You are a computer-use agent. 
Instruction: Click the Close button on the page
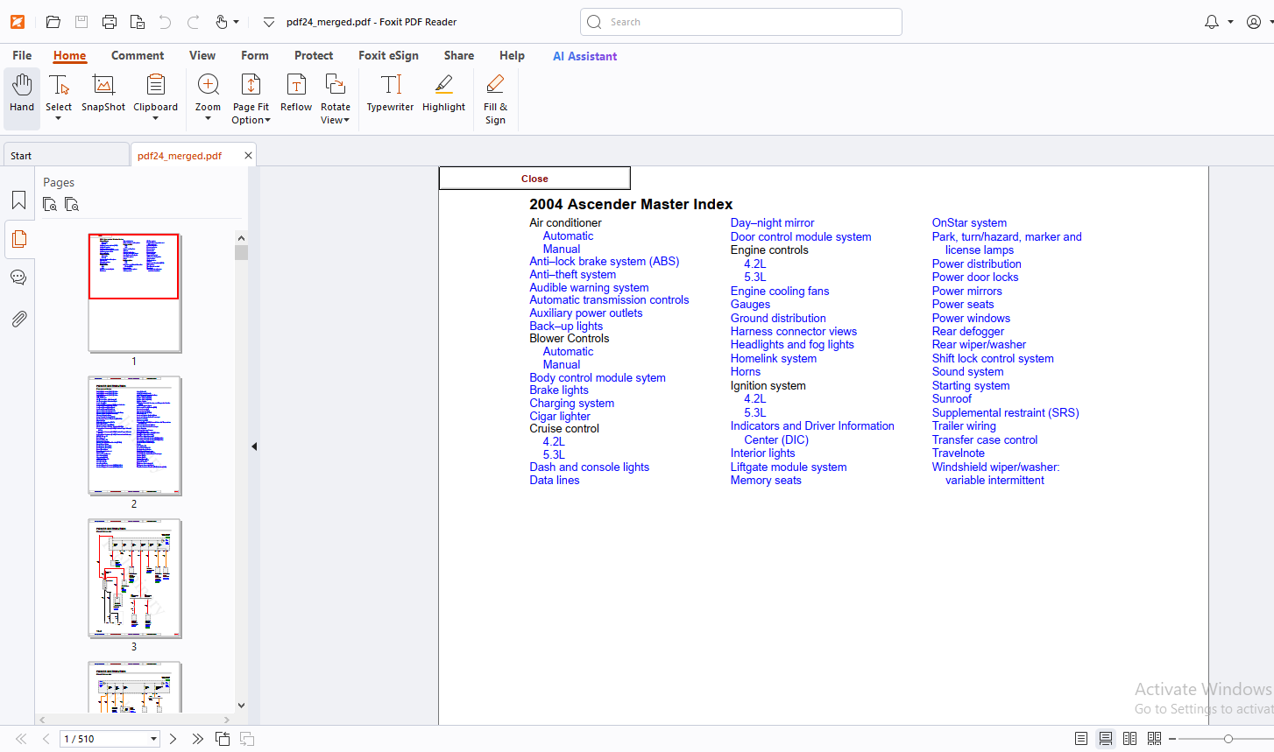point(534,179)
